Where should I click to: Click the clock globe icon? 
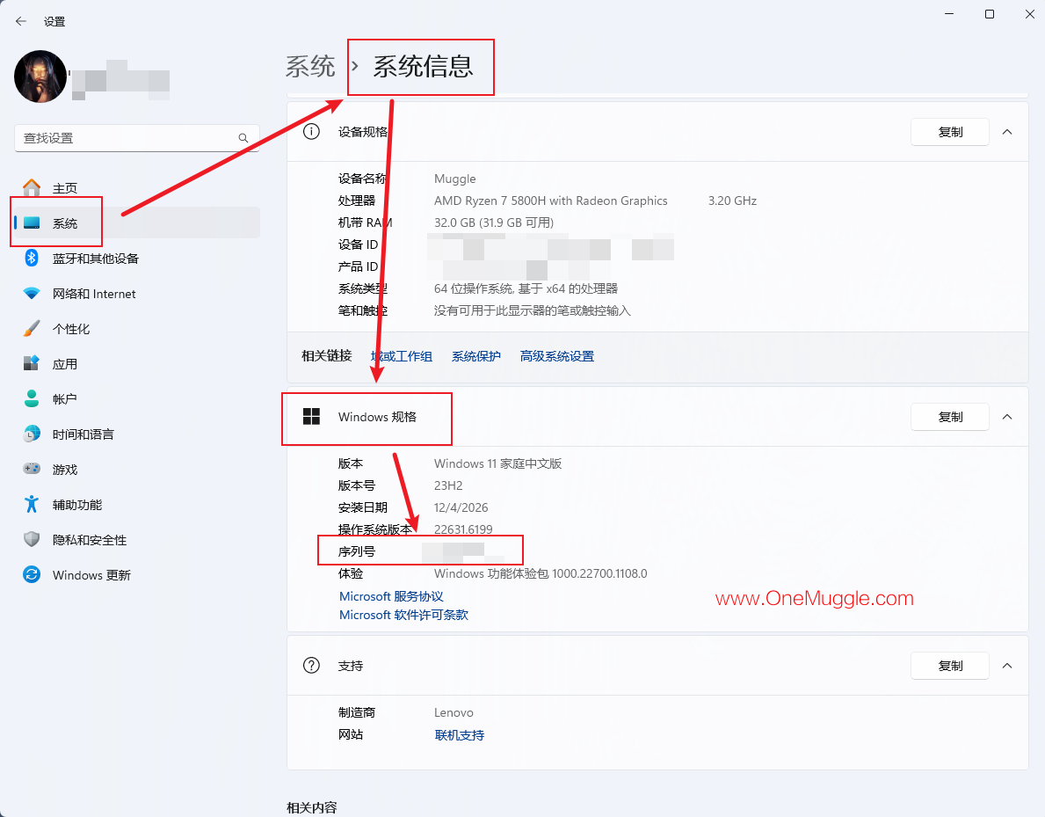[32, 434]
